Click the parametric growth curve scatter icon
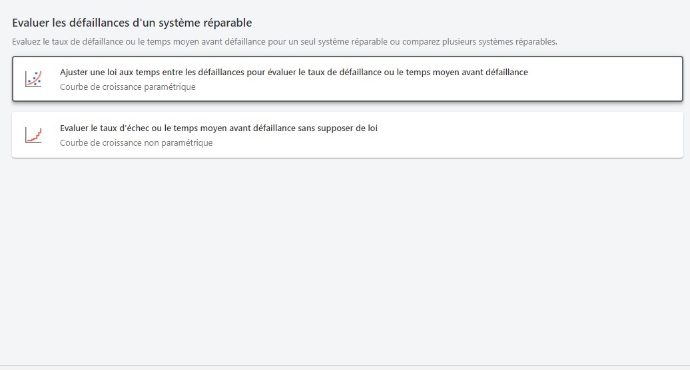690x370 pixels. [33, 79]
